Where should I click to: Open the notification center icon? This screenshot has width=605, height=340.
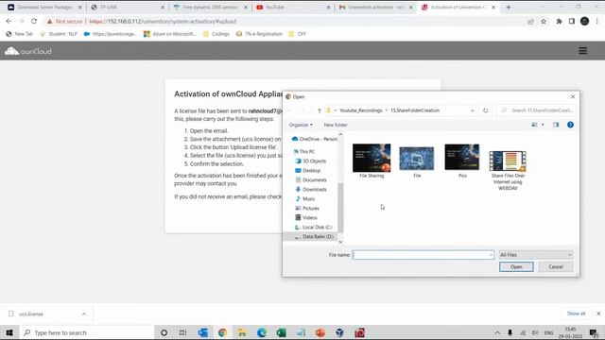[x=594, y=332]
